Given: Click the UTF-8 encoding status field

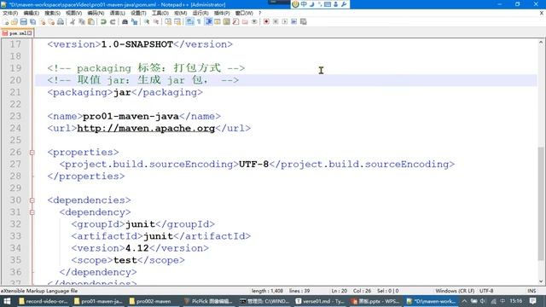Looking at the screenshot, I should (x=486, y=291).
